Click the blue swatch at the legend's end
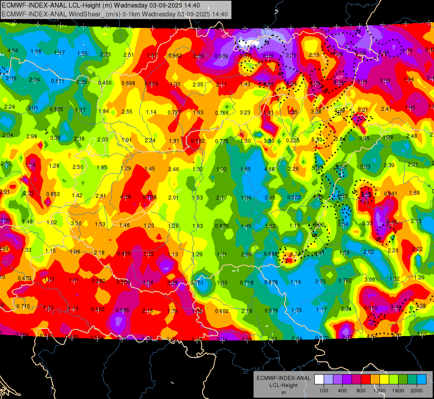 point(422,379)
